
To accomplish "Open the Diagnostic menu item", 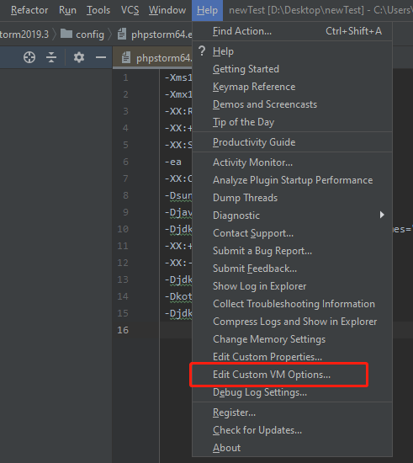I will [x=292, y=216].
